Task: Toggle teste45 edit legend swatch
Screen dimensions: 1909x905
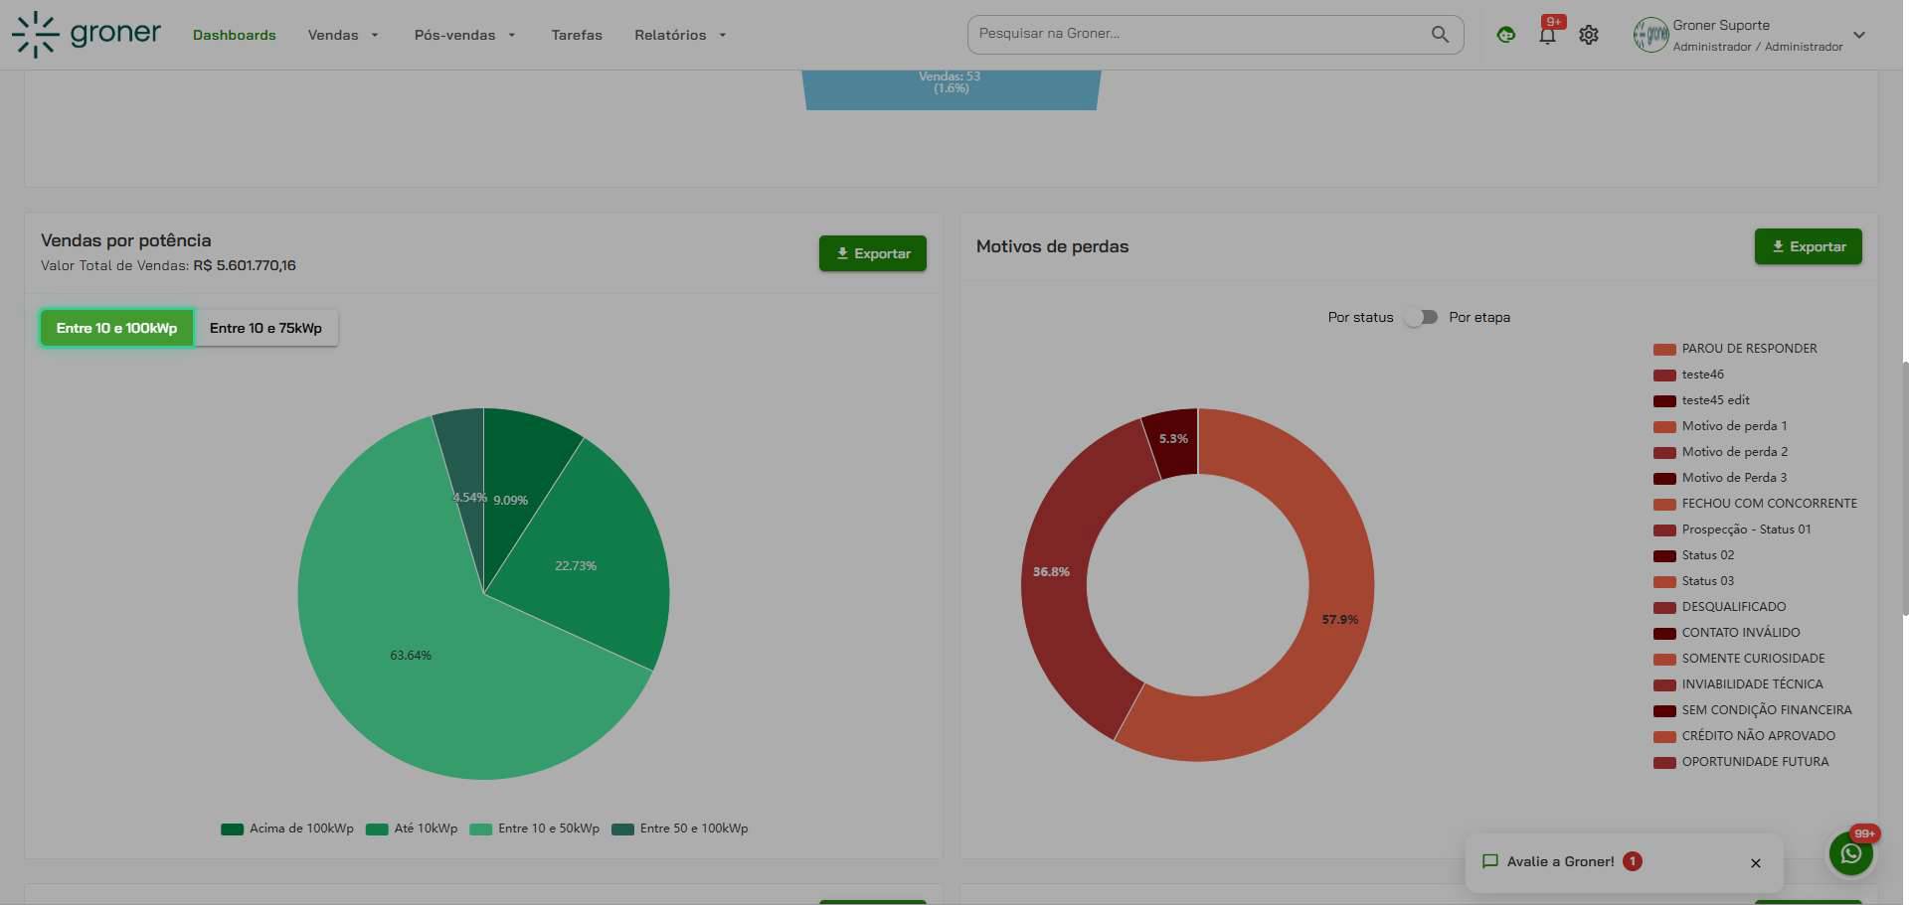Action: (1664, 401)
